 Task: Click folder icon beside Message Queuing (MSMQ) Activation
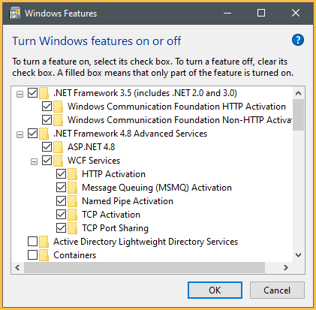72,188
